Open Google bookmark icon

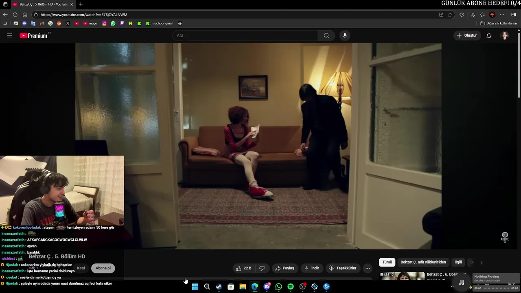tap(50, 24)
